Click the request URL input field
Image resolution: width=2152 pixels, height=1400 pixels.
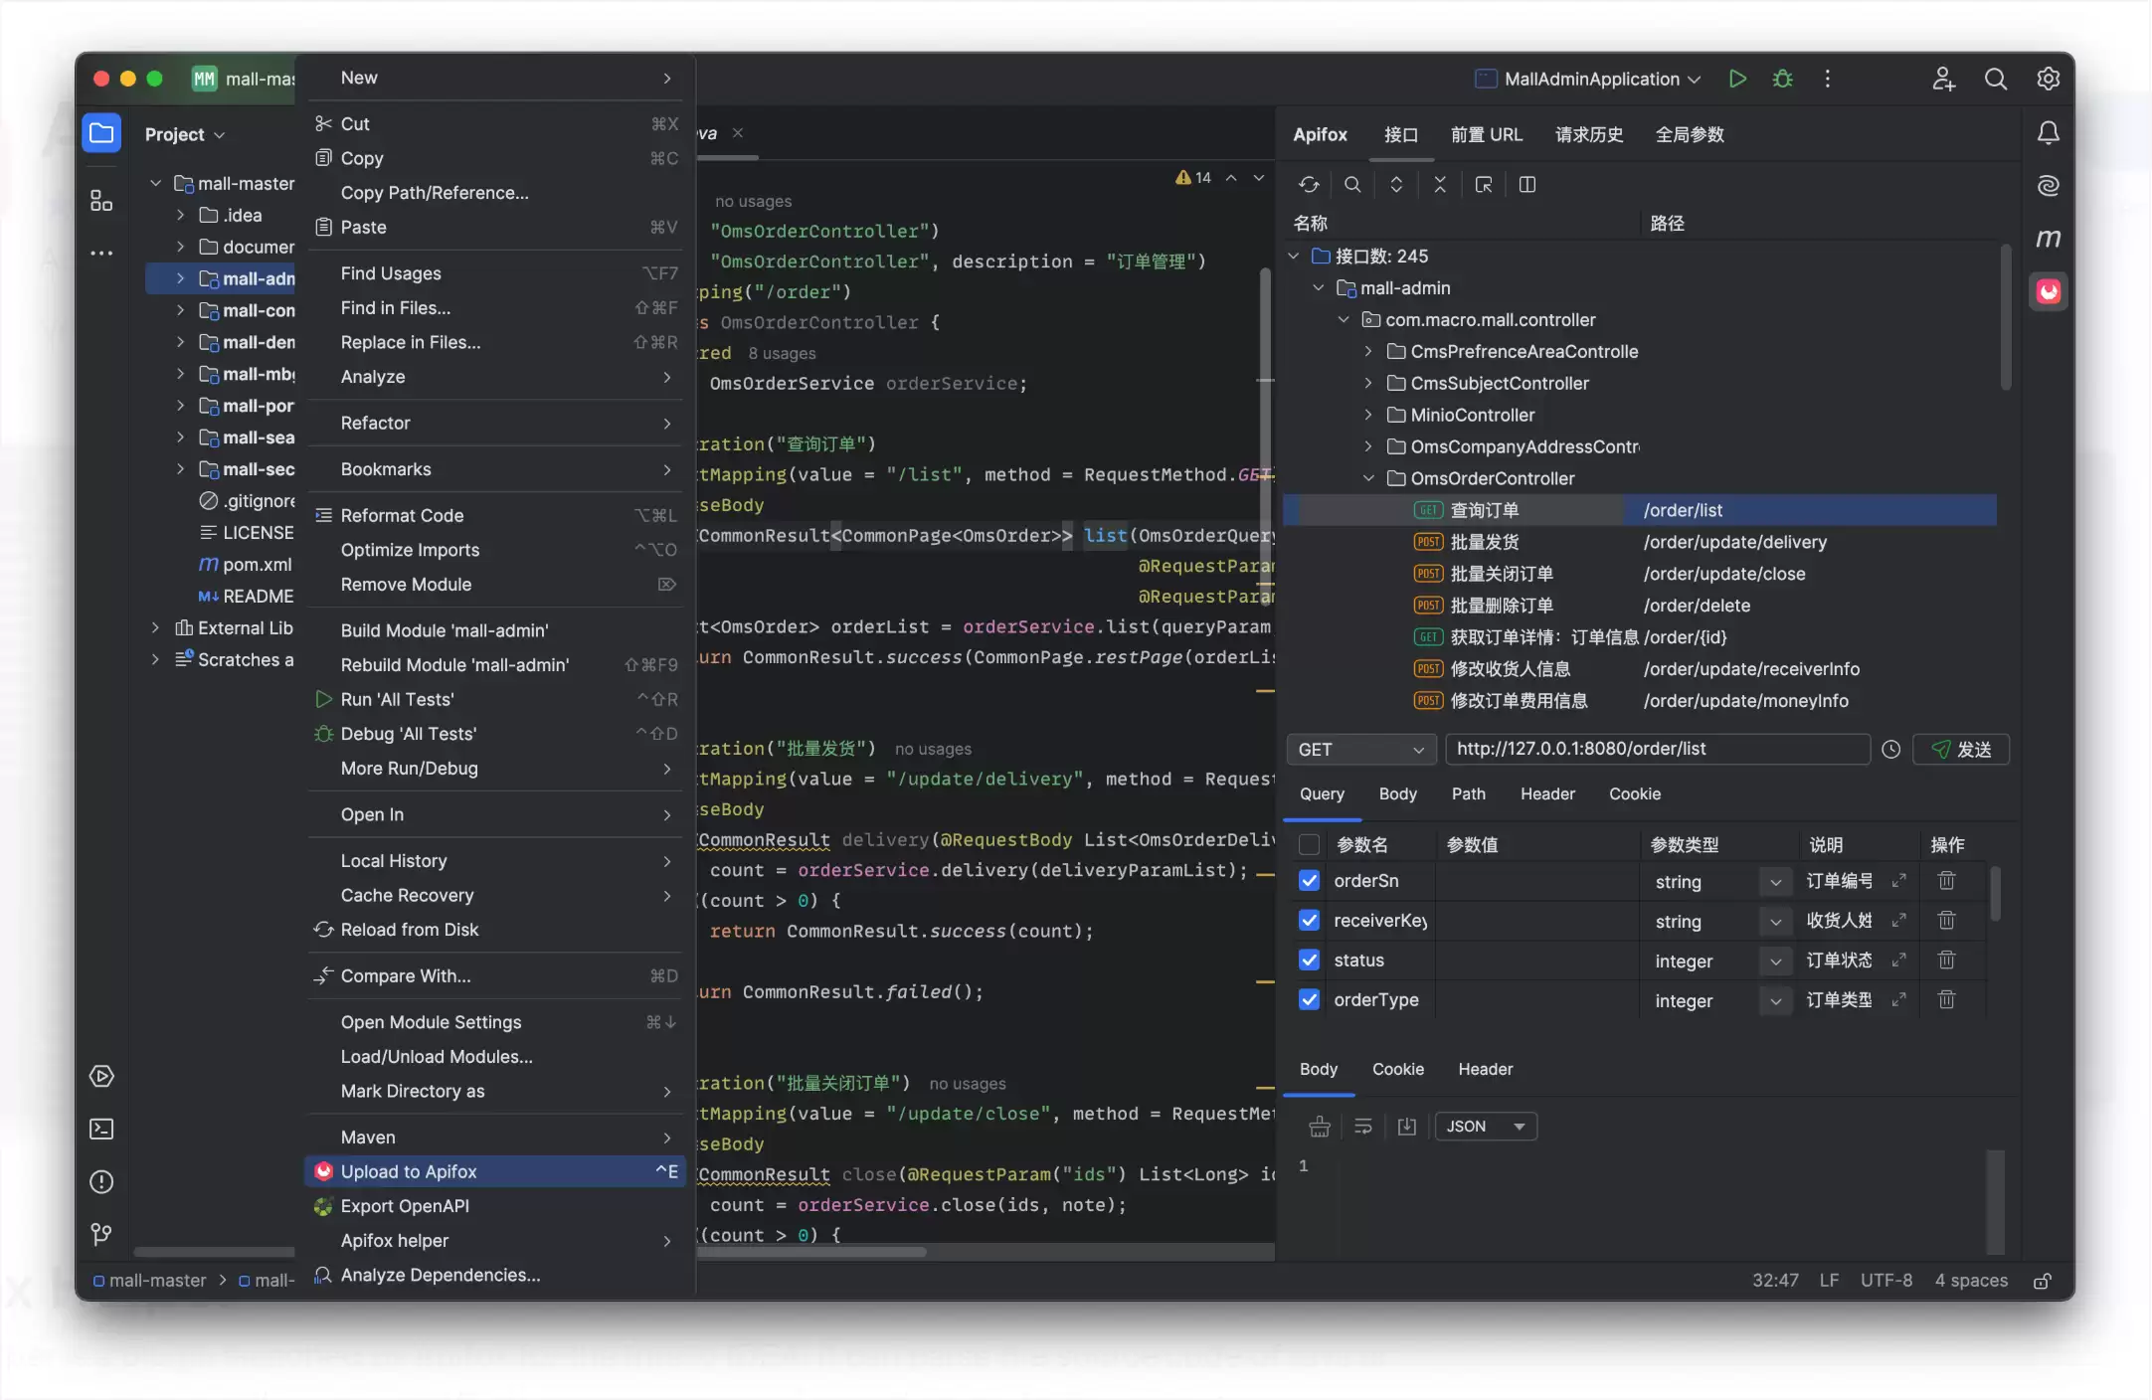1658,749
